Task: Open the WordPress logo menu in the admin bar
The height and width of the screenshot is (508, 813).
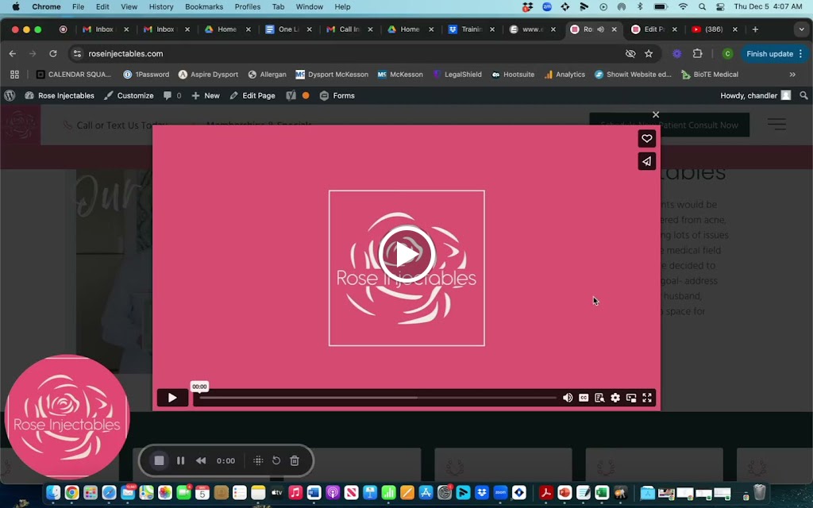Action: pyautogui.click(x=10, y=95)
